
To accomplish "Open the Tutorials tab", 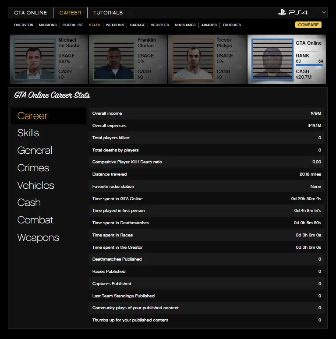I will (x=108, y=13).
